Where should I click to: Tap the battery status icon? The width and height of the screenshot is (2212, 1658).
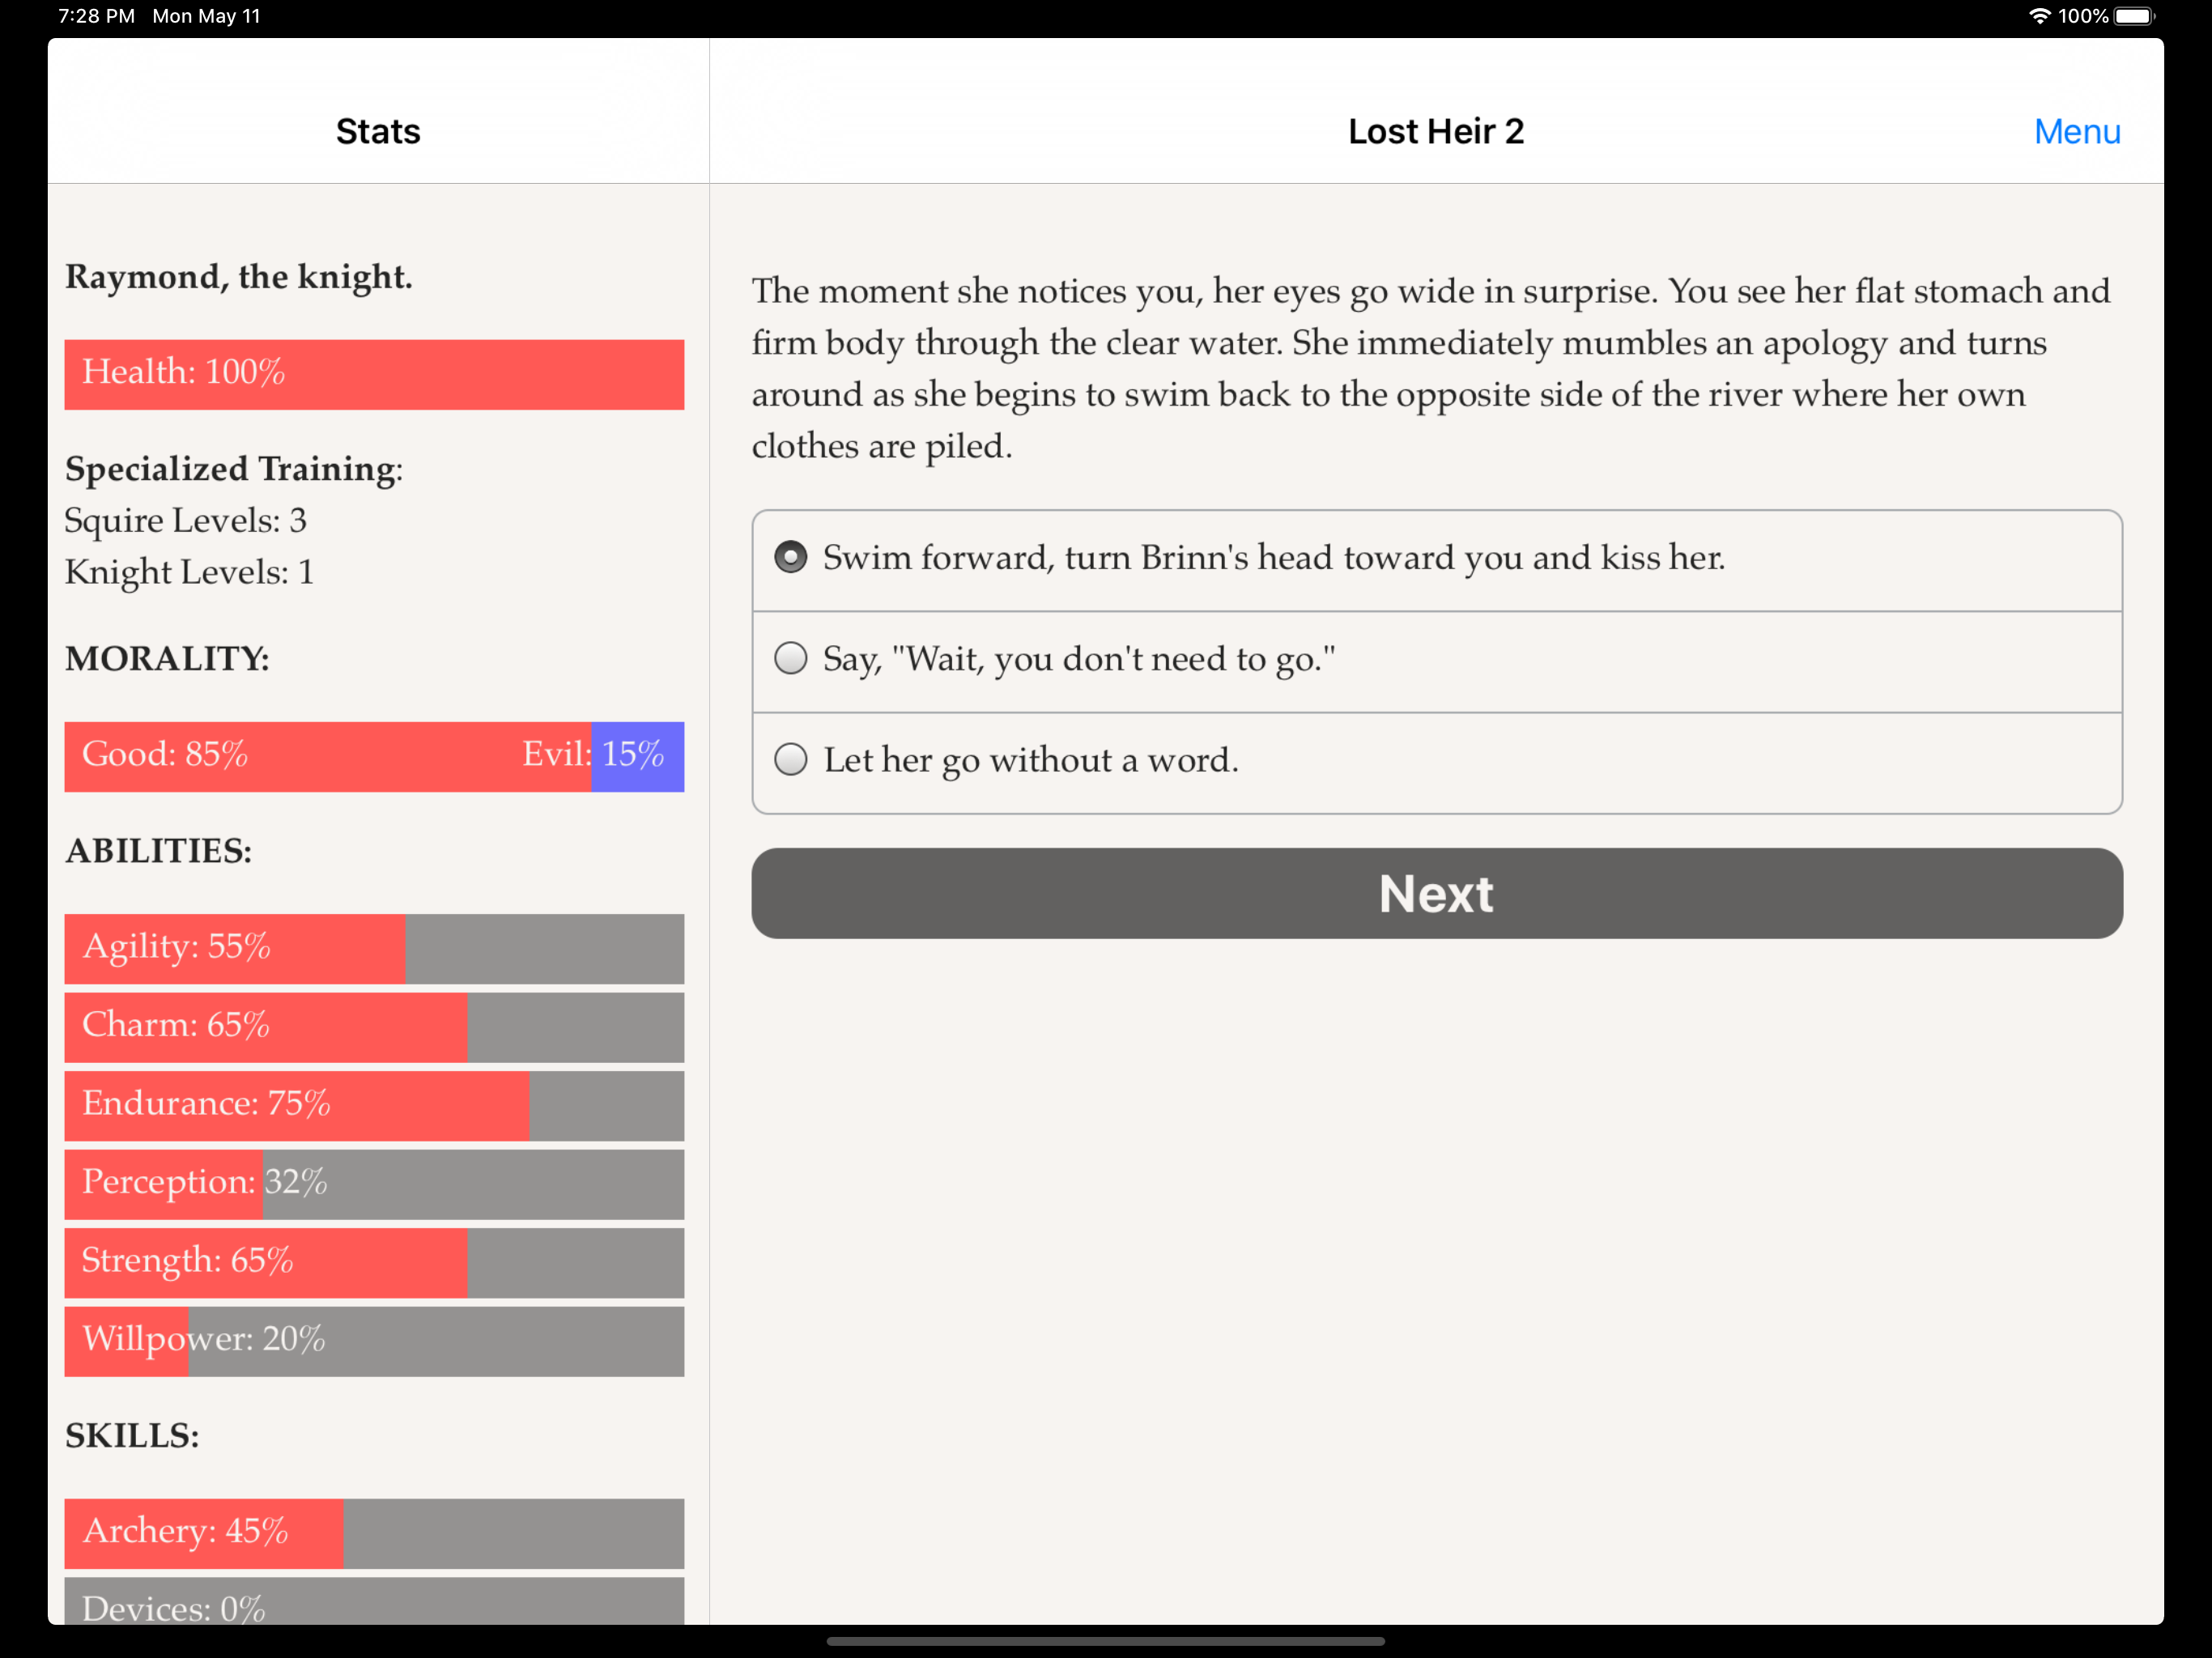[x=2134, y=16]
